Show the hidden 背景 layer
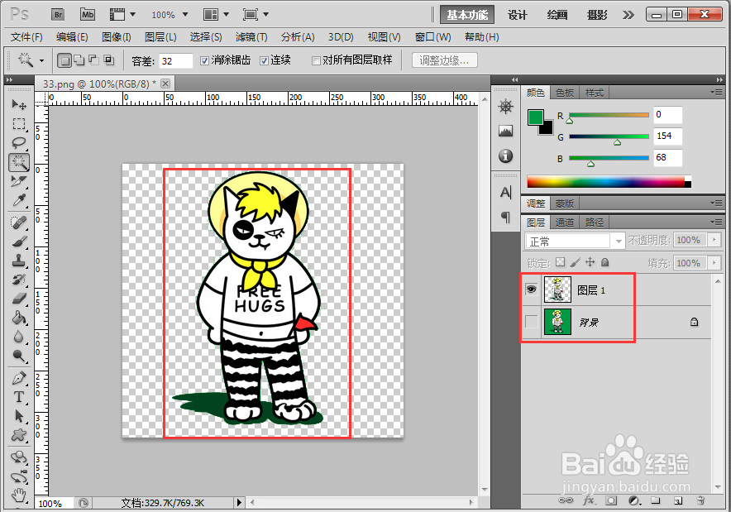Viewport: 731px width, 512px height. click(532, 322)
